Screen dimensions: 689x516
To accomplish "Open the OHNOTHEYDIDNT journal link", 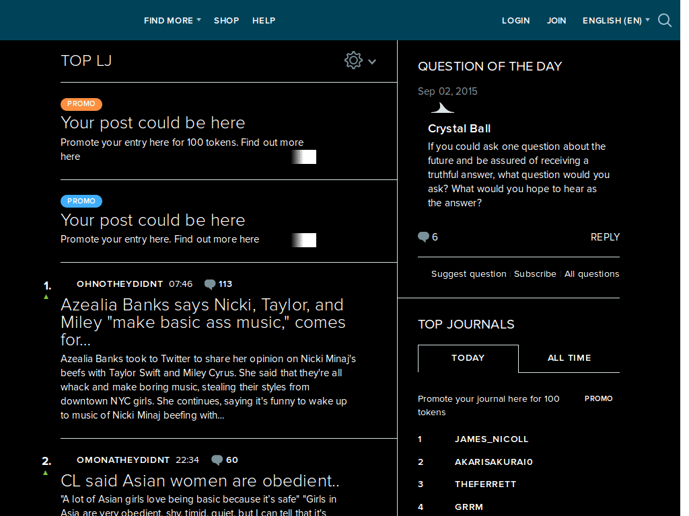I will pos(120,284).
